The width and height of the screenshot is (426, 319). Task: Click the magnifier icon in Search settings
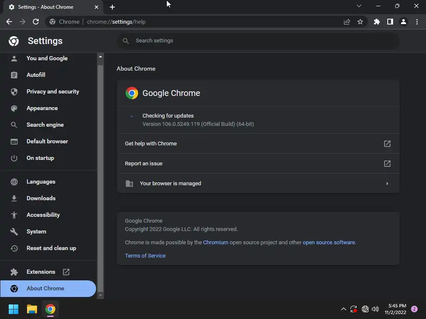click(126, 41)
